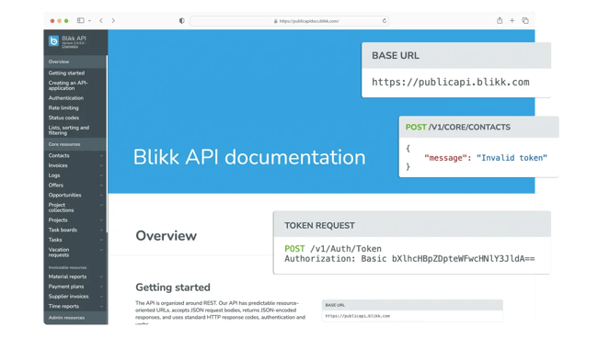
Task: Open the Tasks sidebar item
Action: click(x=55, y=240)
